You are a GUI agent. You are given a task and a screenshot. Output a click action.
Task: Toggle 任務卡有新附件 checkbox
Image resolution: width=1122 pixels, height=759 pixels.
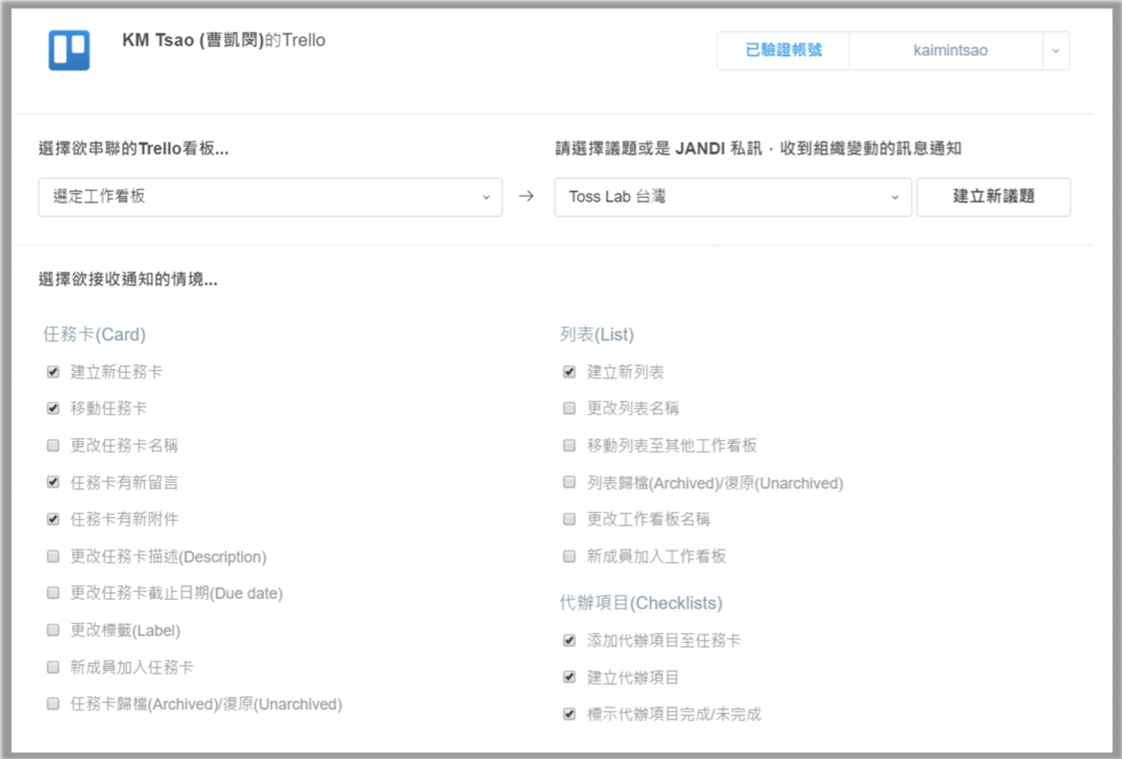coord(53,519)
